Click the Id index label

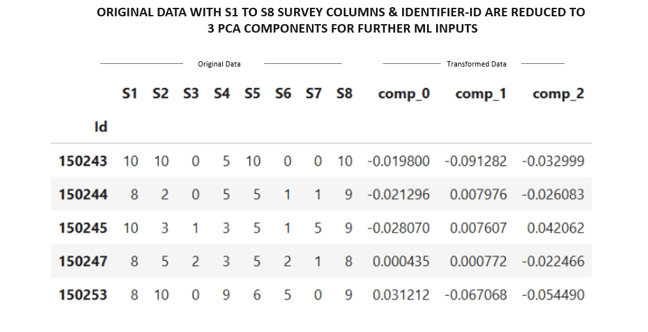coord(101,127)
